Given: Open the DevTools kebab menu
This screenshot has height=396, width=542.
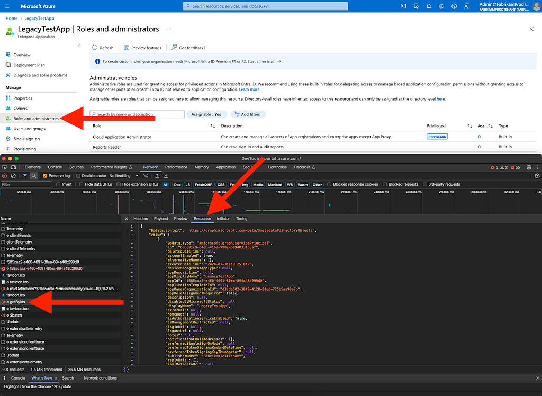Looking at the screenshot, I should click(538, 167).
